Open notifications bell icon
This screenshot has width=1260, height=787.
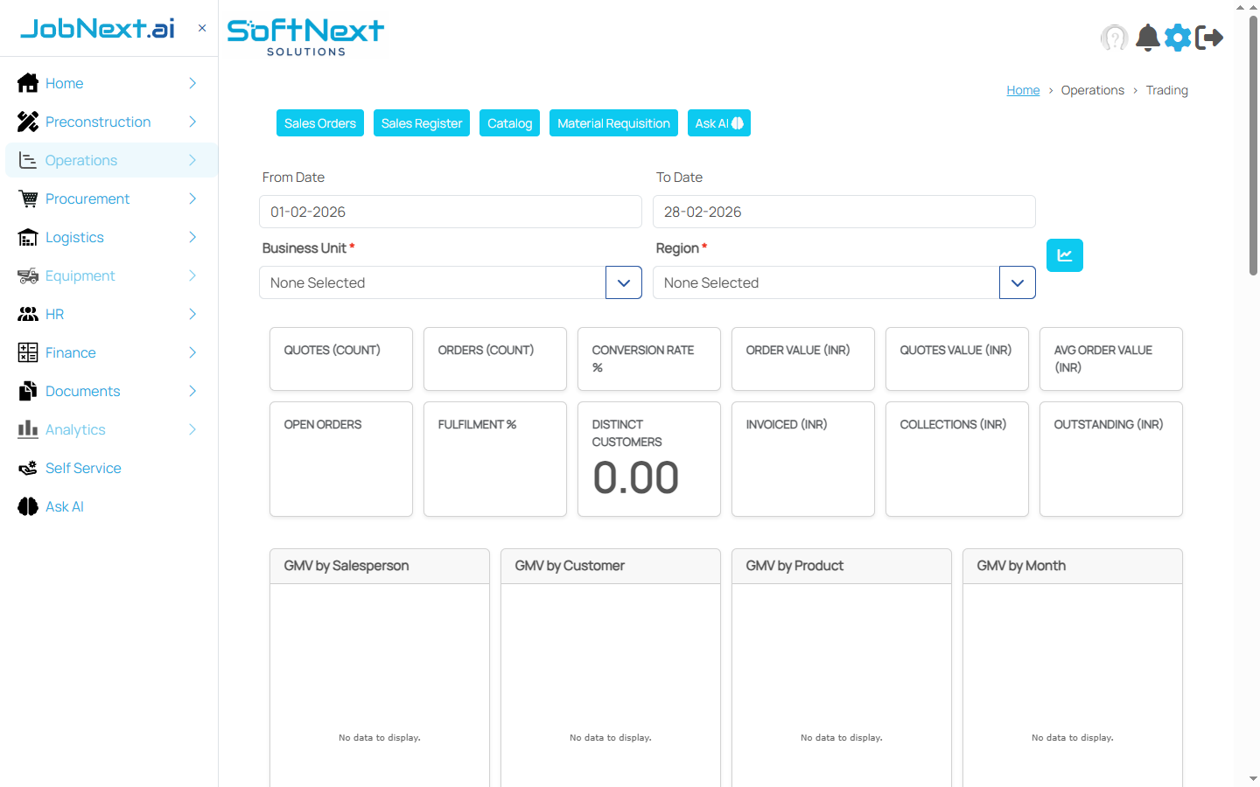1147,38
